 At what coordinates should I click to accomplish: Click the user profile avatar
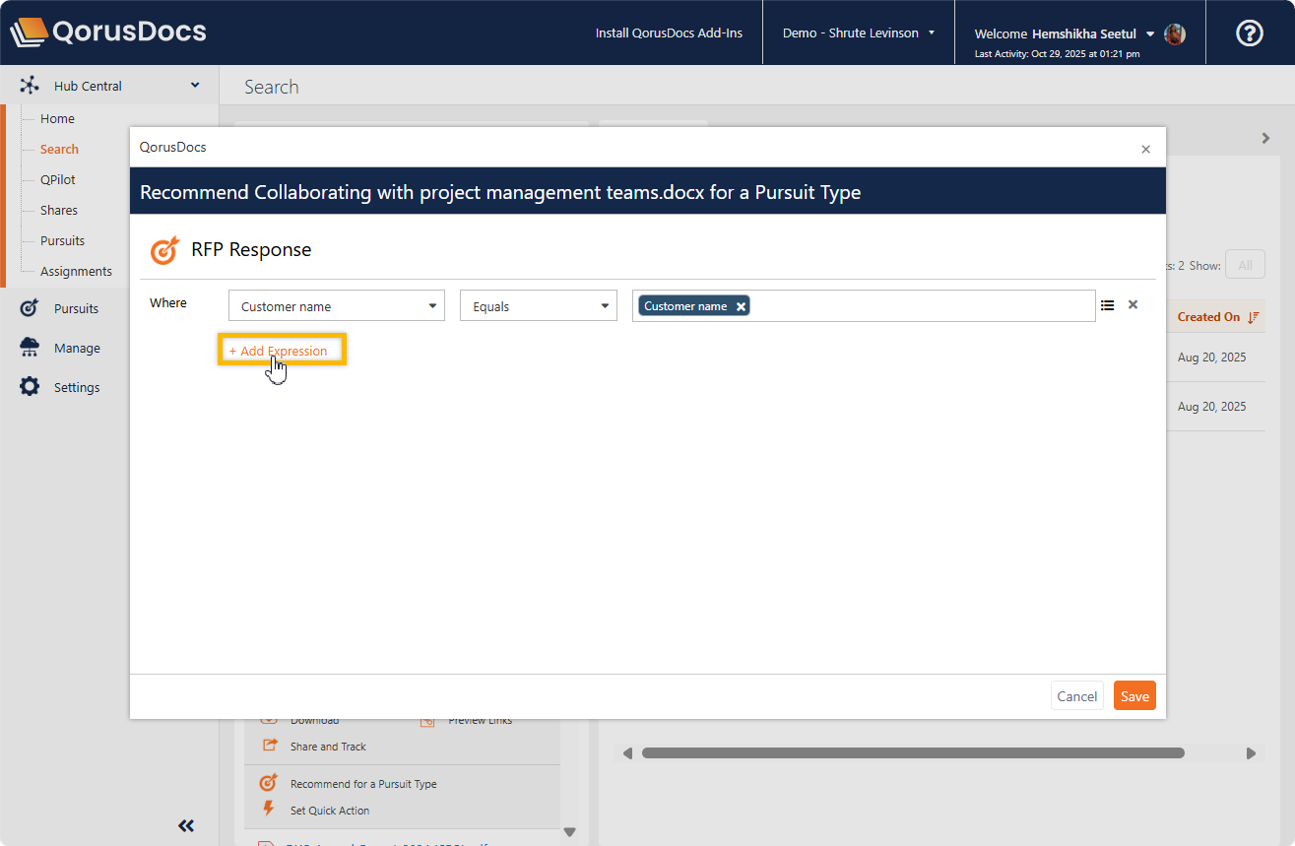1174,33
